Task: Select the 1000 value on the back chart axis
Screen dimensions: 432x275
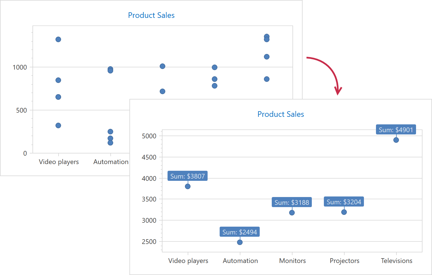Action: [20, 67]
